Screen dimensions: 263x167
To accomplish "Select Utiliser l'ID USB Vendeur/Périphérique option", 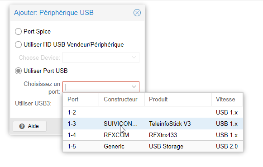I will coord(18,45).
